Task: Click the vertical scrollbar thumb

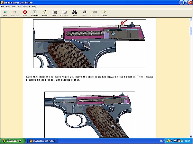Action: pos(191,31)
